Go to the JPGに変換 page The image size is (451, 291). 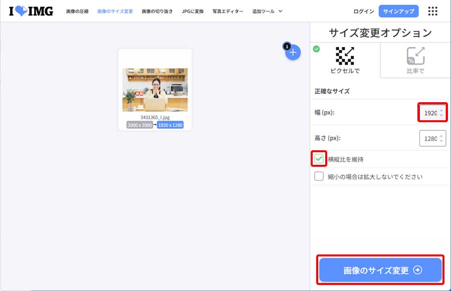pos(192,11)
